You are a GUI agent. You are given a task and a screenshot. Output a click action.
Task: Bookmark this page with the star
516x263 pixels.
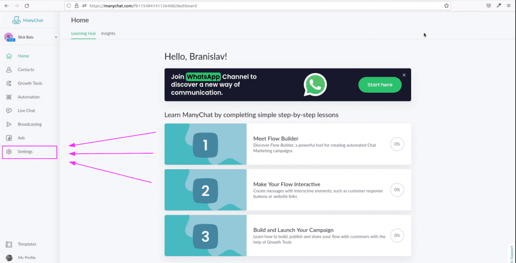tap(446, 6)
